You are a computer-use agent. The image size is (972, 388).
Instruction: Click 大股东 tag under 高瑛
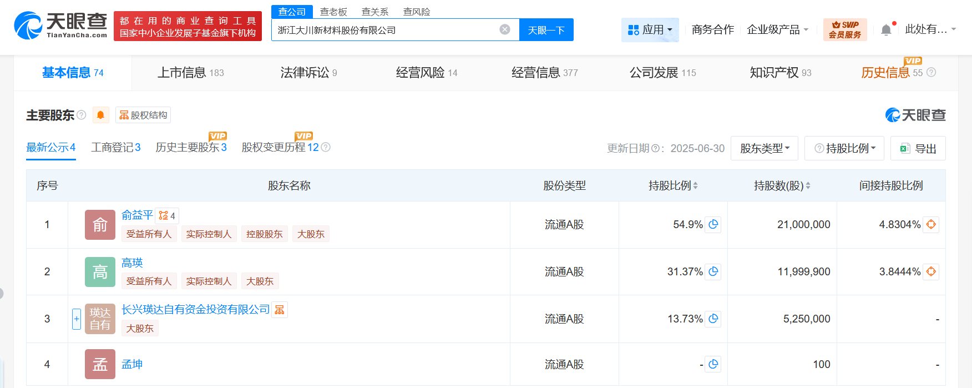coord(260,281)
